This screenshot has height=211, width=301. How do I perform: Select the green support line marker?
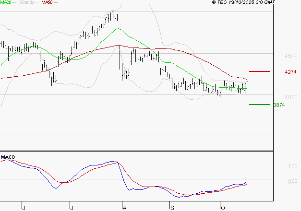[x=259, y=104]
